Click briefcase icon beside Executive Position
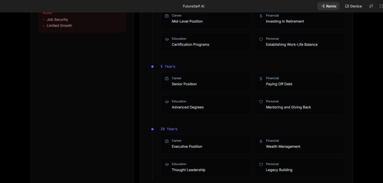383x183 pixels. (x=167, y=141)
